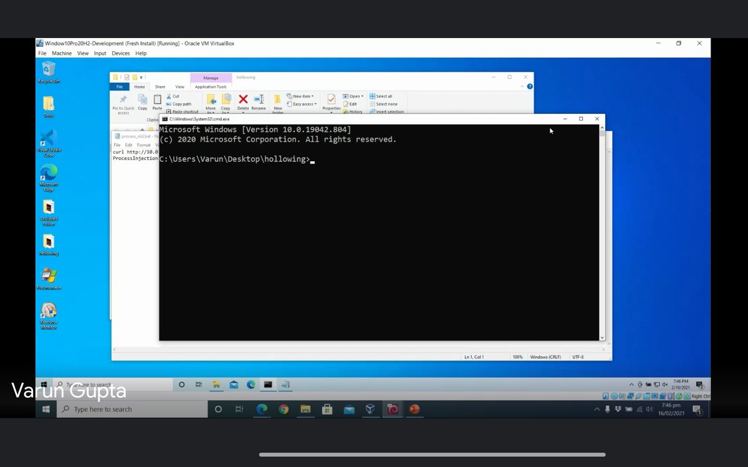Click Select all in Explorer ribbon

pos(381,97)
